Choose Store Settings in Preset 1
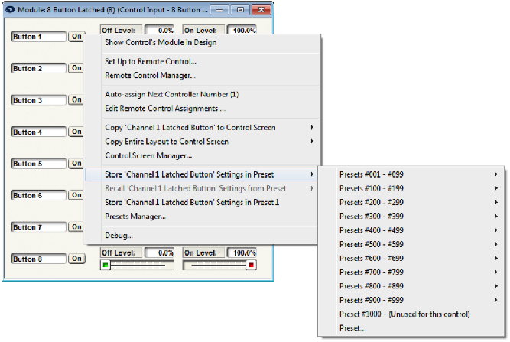This screenshot has width=510, height=342. click(x=202, y=202)
